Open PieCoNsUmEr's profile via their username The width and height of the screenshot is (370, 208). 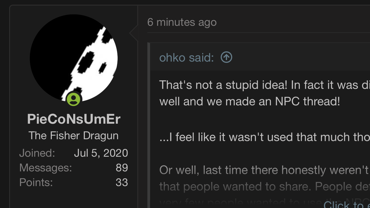(74, 119)
